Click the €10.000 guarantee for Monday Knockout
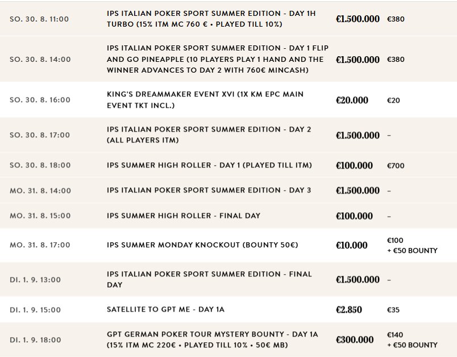The image size is (457, 357). (x=351, y=245)
